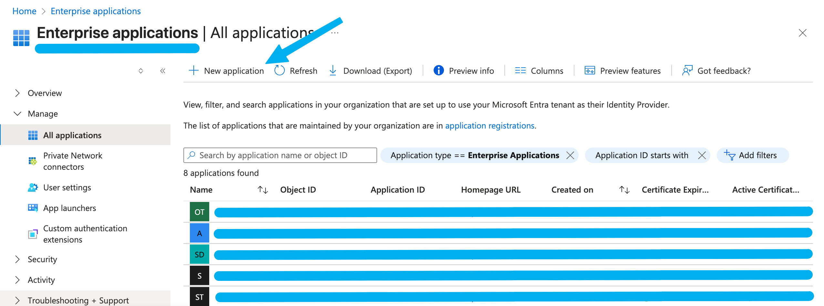824x306 pixels.
Task: Click the Download (Export) icon
Action: pyautogui.click(x=332, y=71)
